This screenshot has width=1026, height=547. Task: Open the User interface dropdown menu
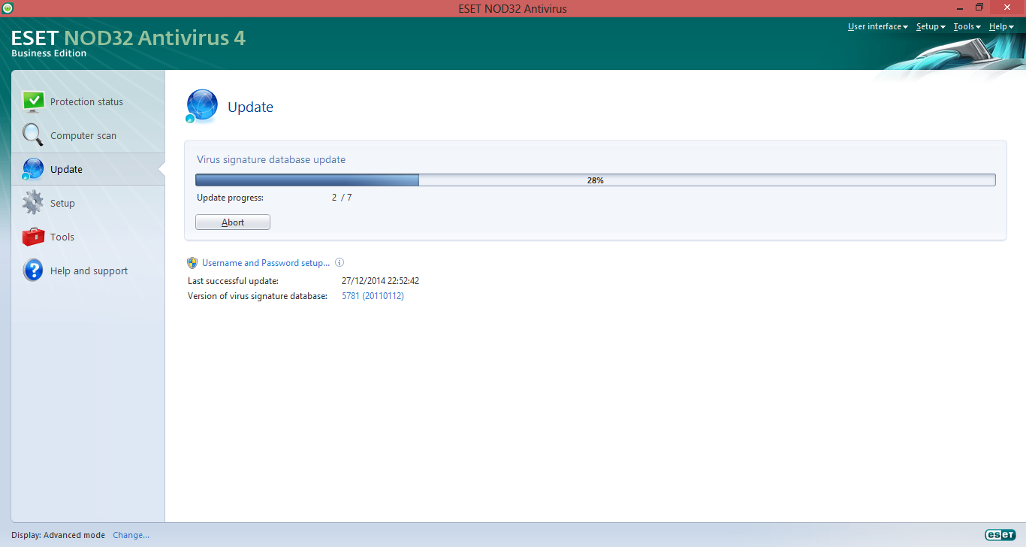(x=877, y=26)
